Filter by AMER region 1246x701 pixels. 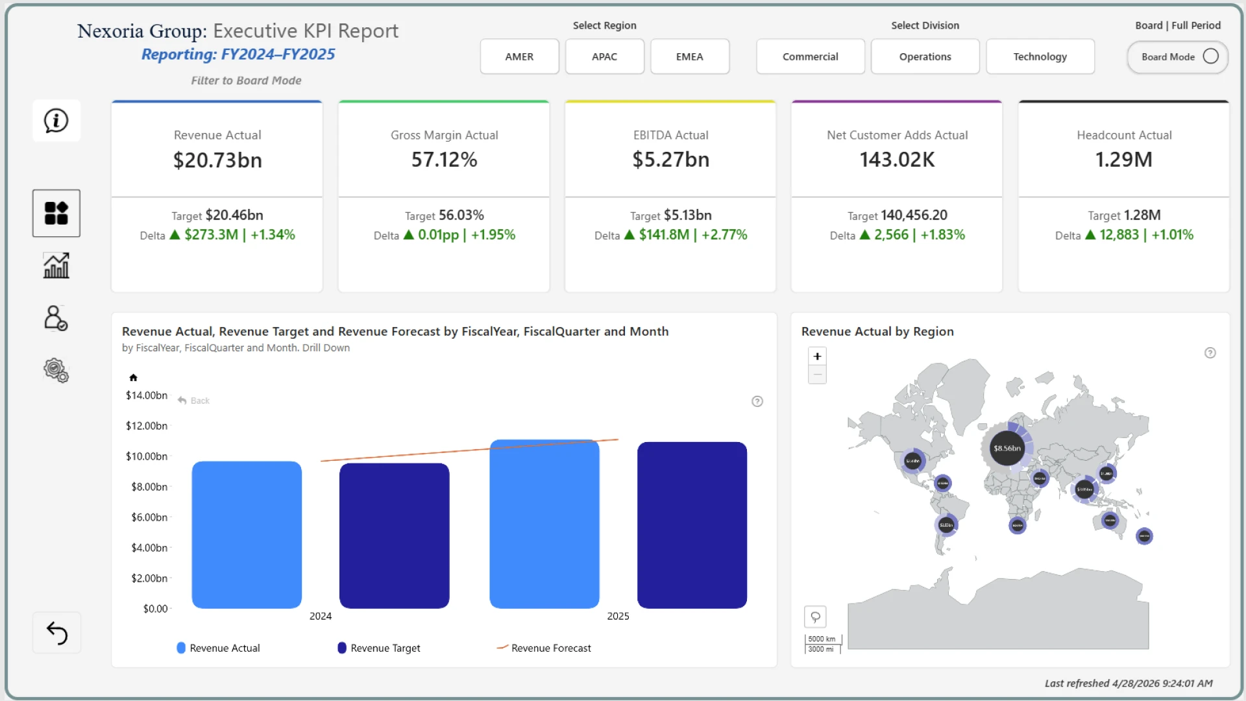[519, 56]
